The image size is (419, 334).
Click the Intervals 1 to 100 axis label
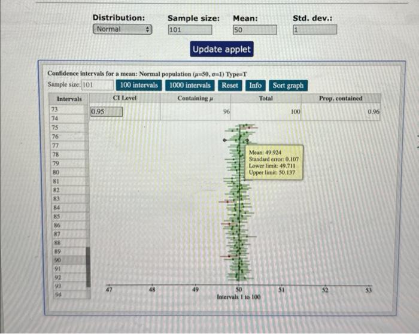point(238,297)
